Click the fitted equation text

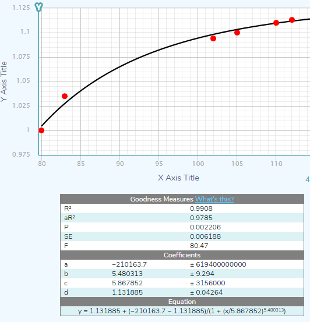click(x=182, y=311)
